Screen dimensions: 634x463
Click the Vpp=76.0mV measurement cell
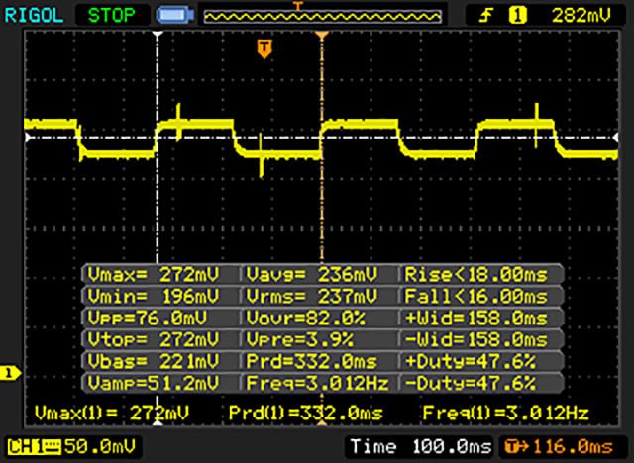click(x=160, y=319)
